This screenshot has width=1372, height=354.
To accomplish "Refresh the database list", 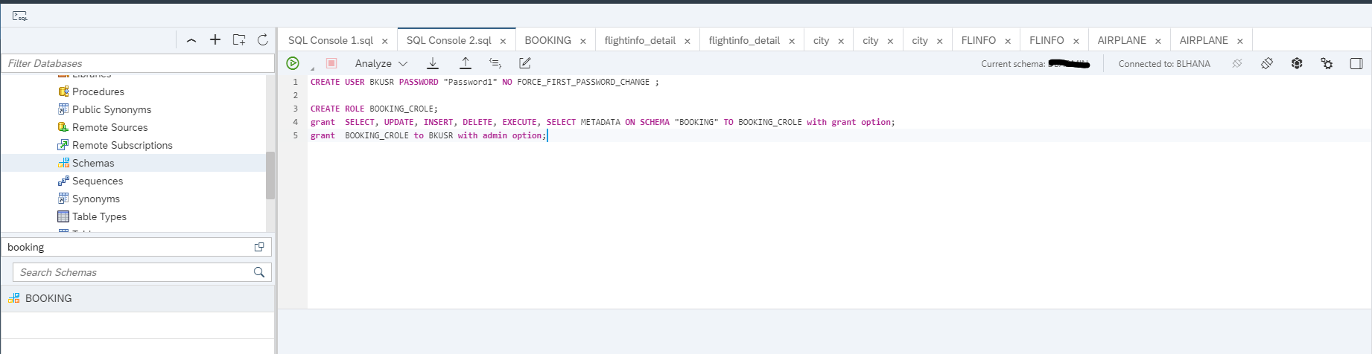I will pyautogui.click(x=263, y=40).
